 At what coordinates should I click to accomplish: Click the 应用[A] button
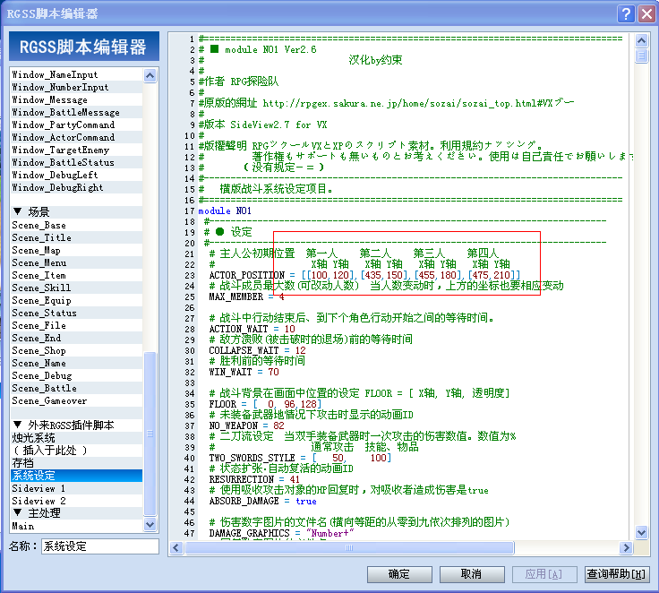pyautogui.click(x=543, y=574)
